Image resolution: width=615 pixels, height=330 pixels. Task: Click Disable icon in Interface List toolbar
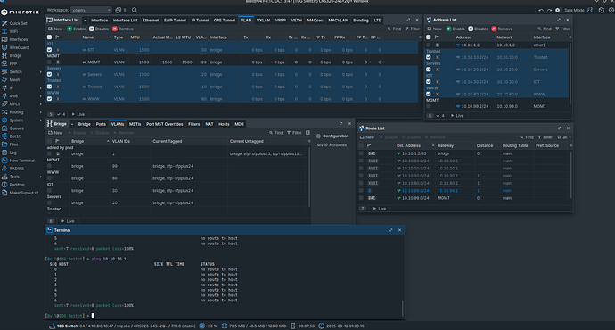[x=92, y=29]
